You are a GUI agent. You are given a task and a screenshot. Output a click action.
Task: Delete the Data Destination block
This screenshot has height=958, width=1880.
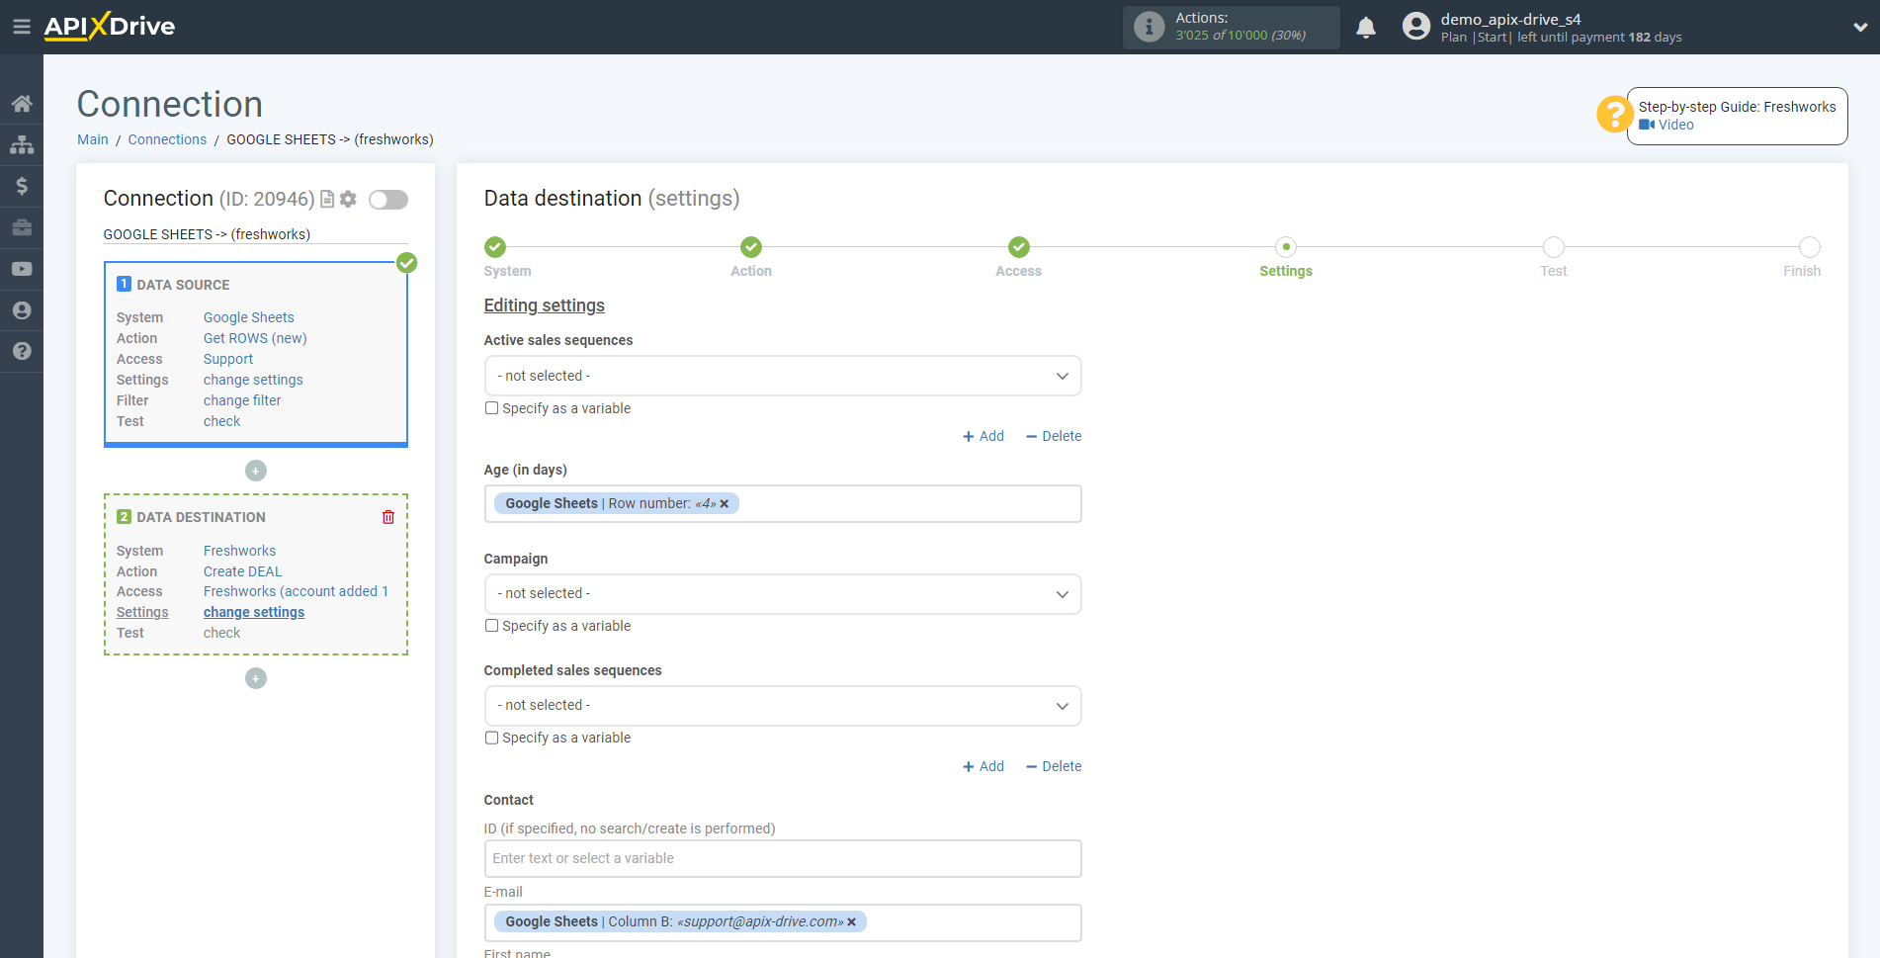point(388,517)
